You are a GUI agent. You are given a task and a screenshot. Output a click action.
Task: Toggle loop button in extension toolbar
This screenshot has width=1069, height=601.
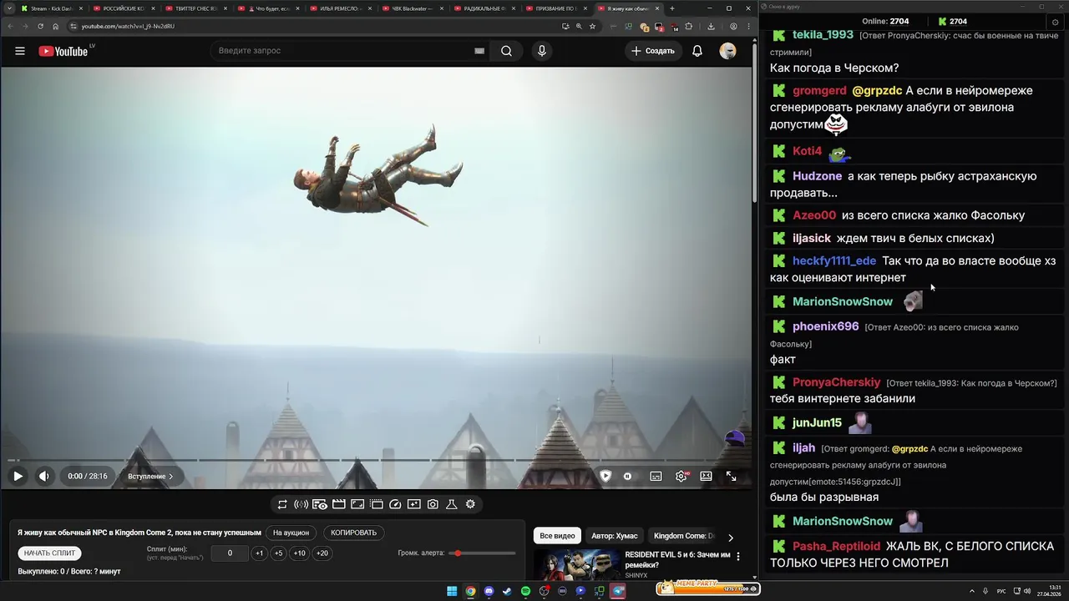coord(282,504)
